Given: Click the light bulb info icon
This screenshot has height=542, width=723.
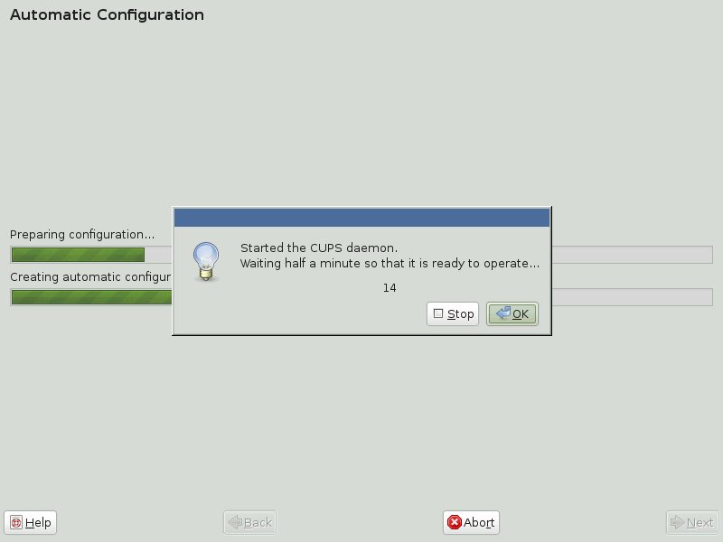Looking at the screenshot, I should [x=206, y=261].
